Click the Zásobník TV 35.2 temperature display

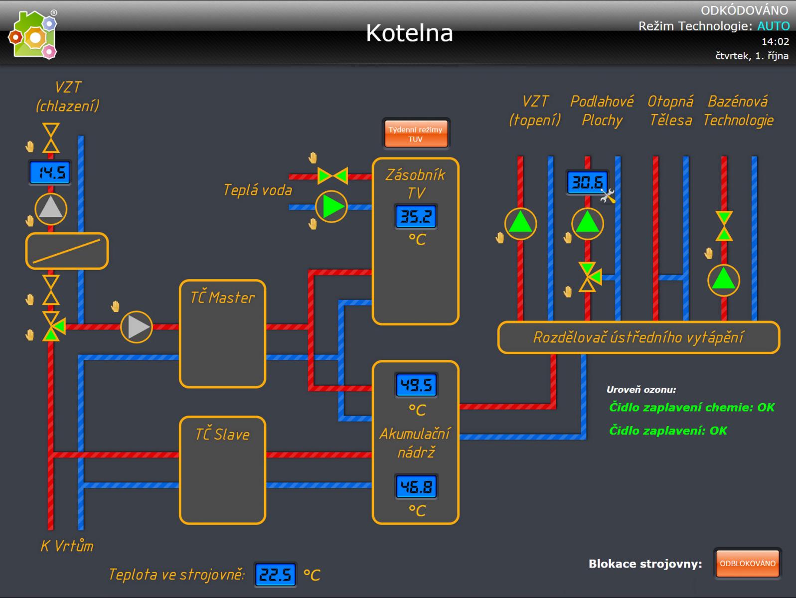[x=416, y=217]
